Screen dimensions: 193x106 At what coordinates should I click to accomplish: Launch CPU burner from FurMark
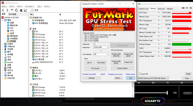(95, 68)
